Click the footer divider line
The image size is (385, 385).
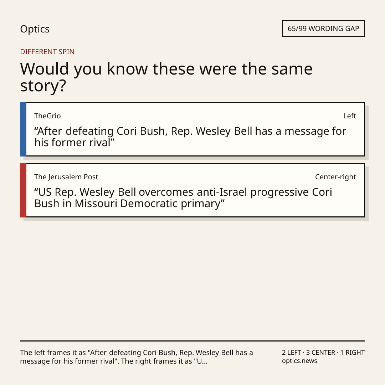click(192, 341)
